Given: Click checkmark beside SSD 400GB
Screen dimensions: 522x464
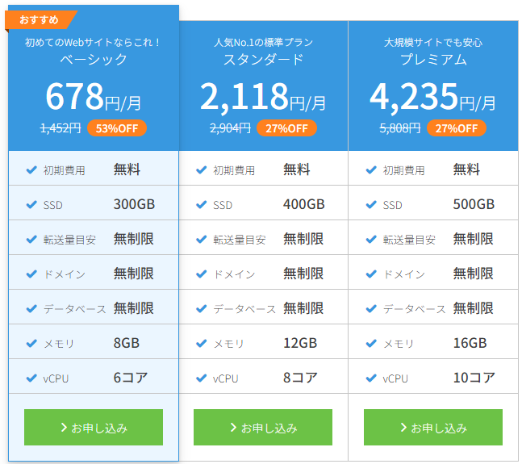Looking at the screenshot, I should pos(202,205).
